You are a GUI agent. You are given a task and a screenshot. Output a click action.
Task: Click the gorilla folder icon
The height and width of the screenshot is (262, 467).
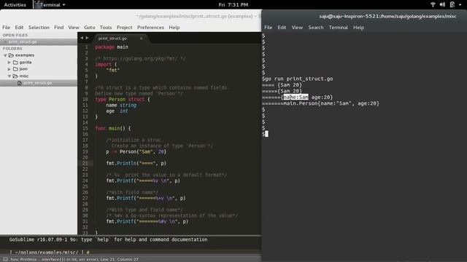click(15, 63)
